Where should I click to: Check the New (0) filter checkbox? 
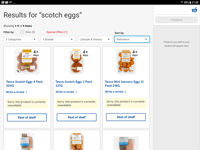tap(22, 32)
